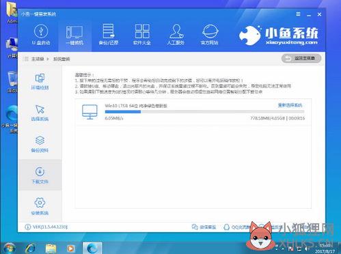Open the 软件大全 tab
The width and height of the screenshot is (341, 254).
point(142,35)
